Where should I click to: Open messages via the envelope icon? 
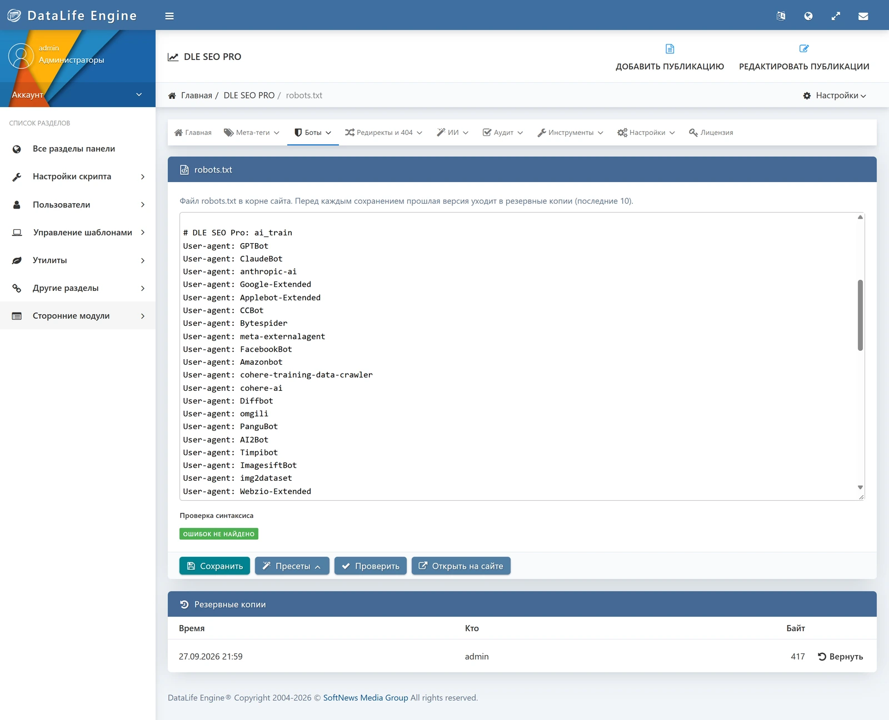863,16
